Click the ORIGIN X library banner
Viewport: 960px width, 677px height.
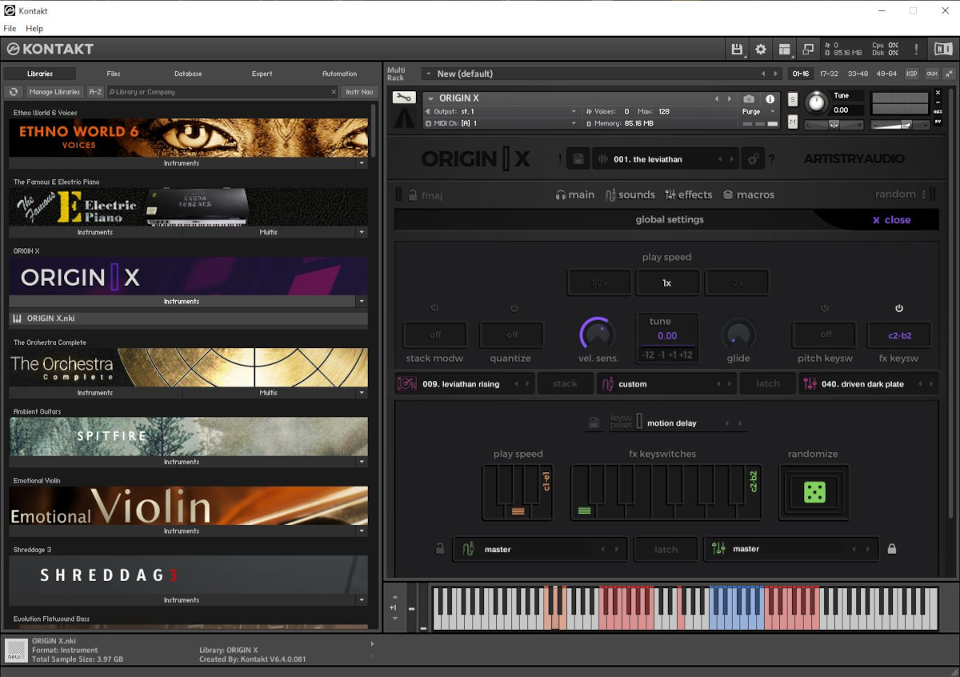click(x=189, y=276)
